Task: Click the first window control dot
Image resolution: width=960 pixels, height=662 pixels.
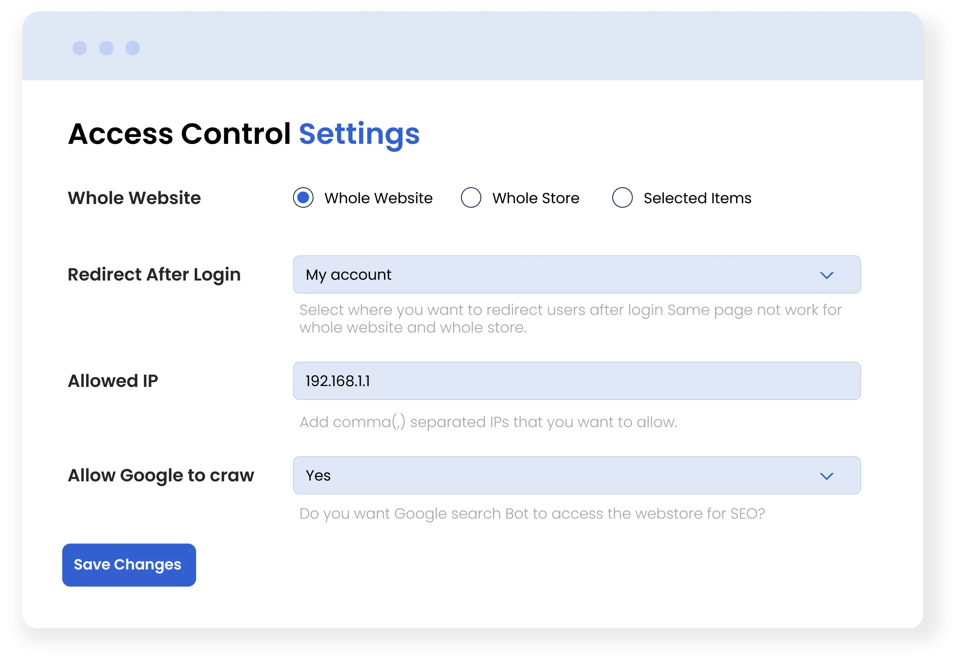Action: [x=79, y=48]
